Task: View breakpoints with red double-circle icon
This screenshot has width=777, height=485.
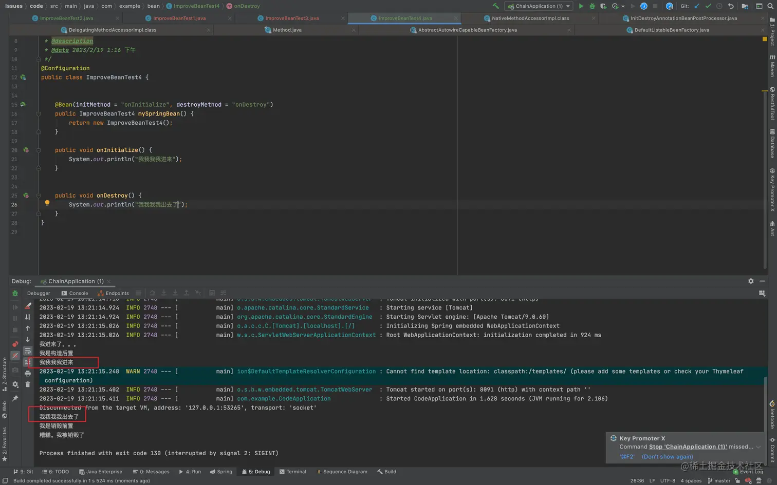Action: pyautogui.click(x=15, y=344)
